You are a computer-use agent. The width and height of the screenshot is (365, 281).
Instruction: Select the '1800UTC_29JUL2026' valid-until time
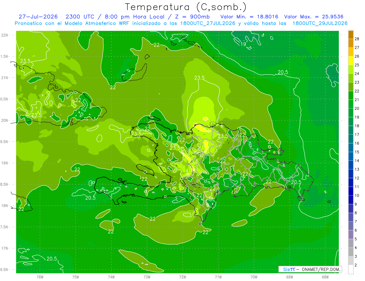[x=320, y=23]
